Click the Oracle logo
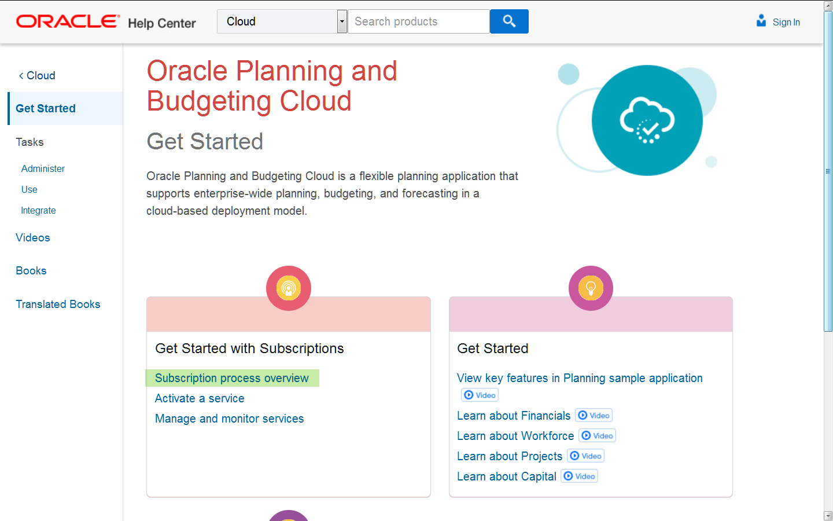The height and width of the screenshot is (521, 833). (68, 21)
